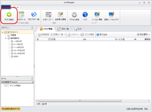Run 自動バージョンアップ from the ribbon

click(x=111, y=16)
